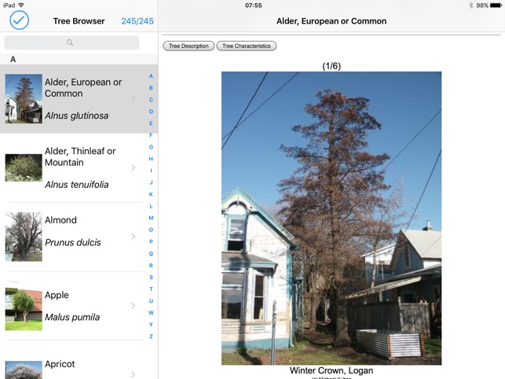The height and width of the screenshot is (379, 505).
Task: Jump to index letter D
Action: (151, 112)
